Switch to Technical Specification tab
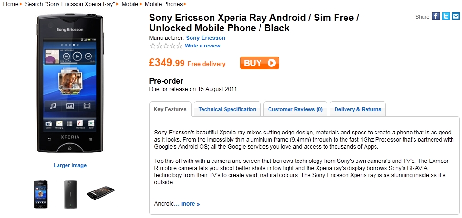462x218 pixels. click(x=227, y=109)
